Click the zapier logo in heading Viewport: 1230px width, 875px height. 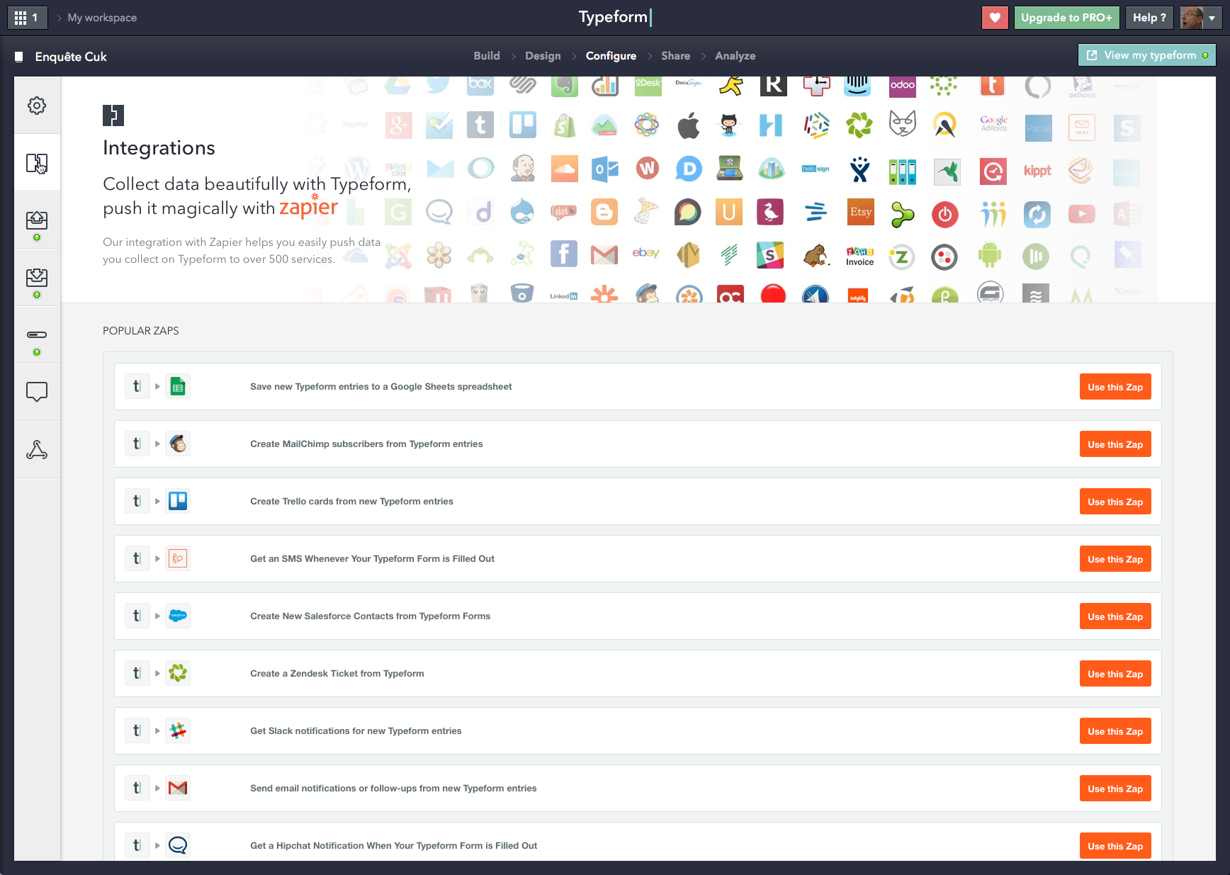308,206
